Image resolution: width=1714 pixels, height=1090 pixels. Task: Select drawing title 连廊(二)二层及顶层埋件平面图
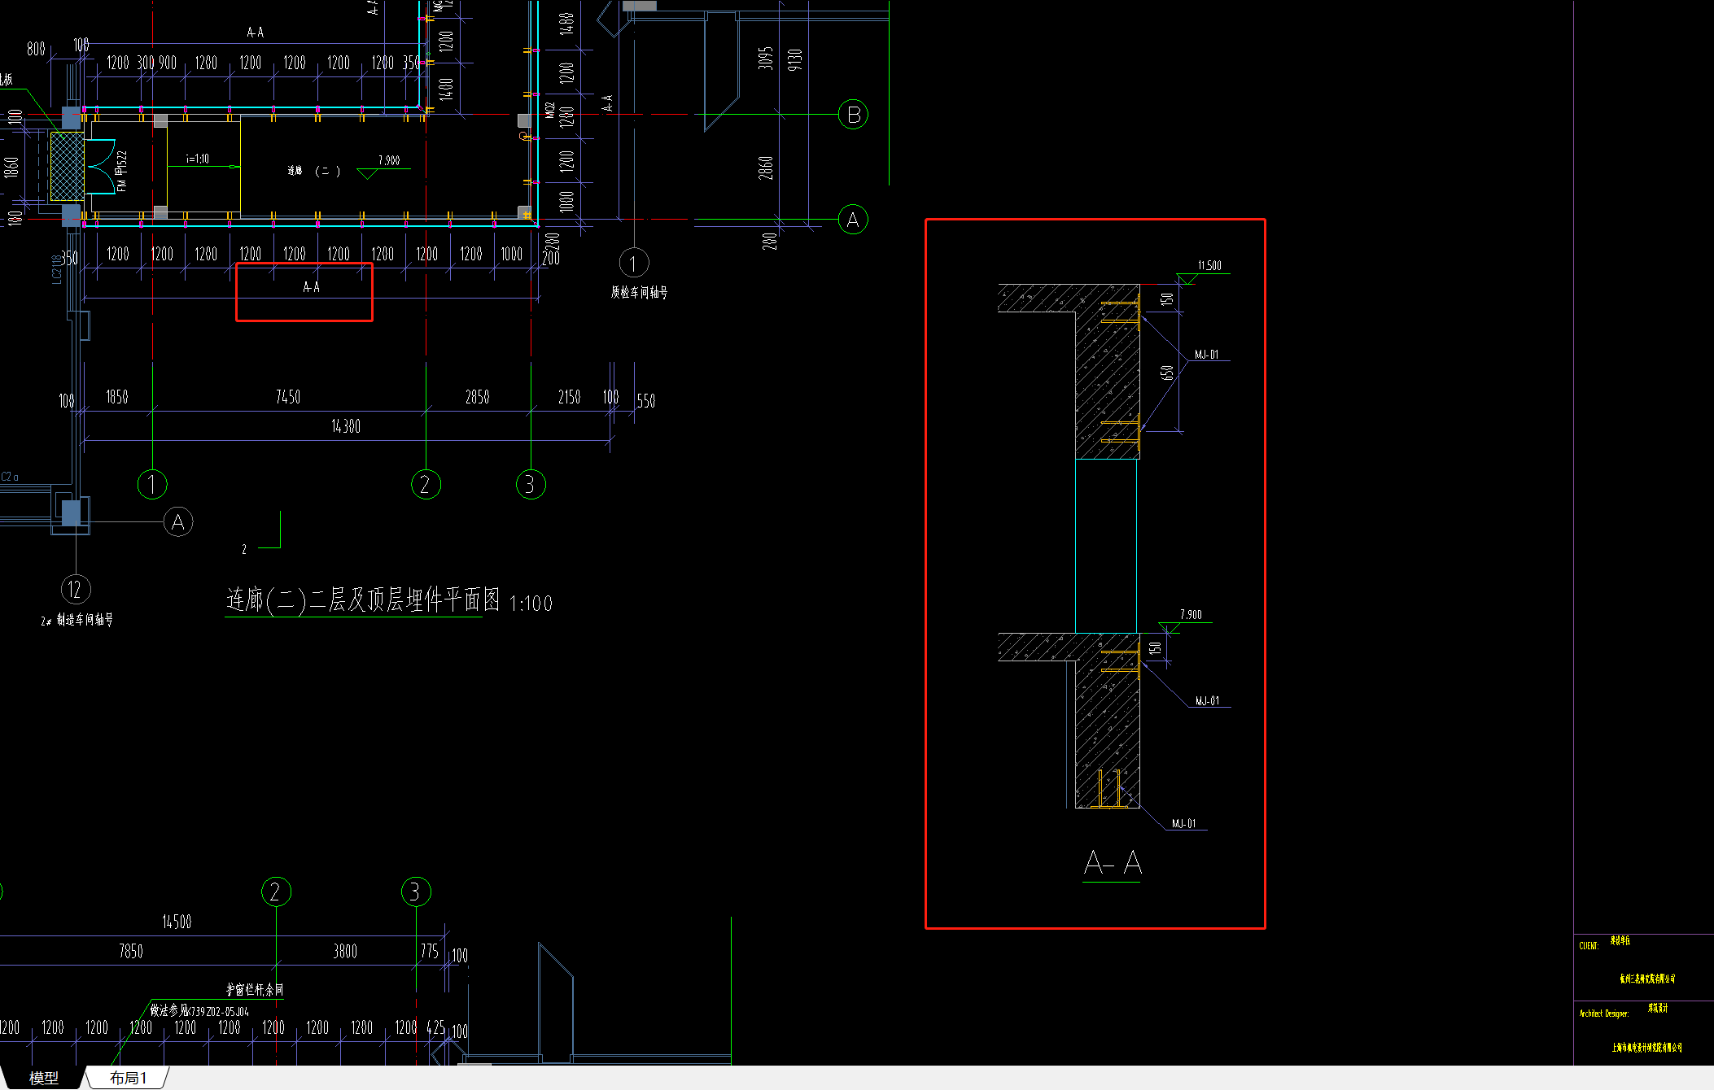pyautogui.click(x=363, y=600)
